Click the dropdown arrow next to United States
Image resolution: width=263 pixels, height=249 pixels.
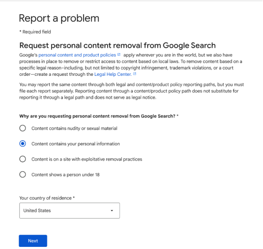coord(112,211)
